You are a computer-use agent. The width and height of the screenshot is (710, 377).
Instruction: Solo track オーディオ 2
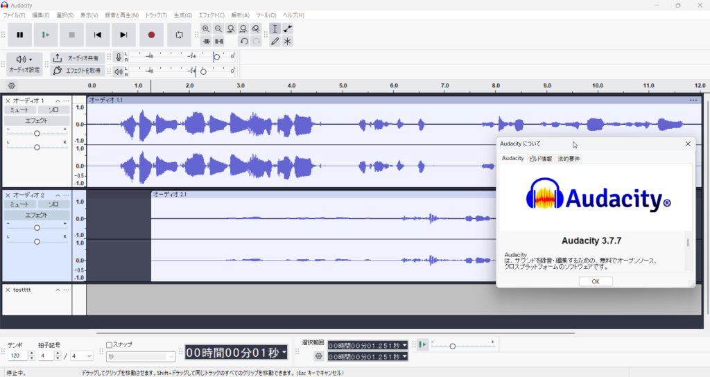53,204
